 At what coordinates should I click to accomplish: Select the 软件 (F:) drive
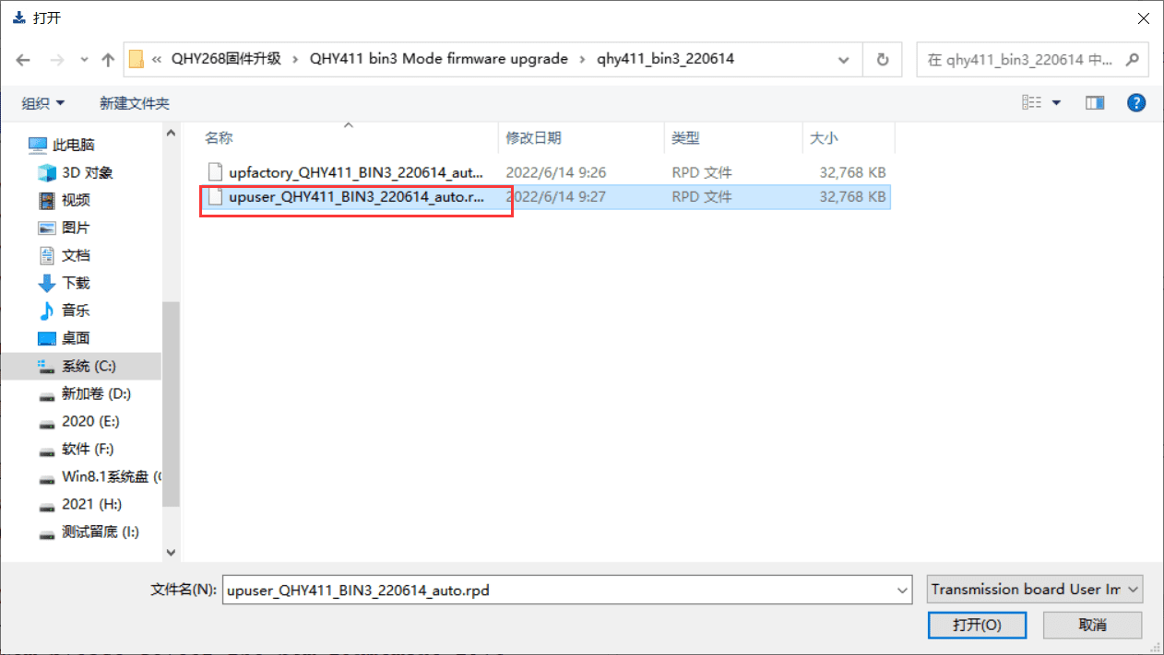(88, 449)
